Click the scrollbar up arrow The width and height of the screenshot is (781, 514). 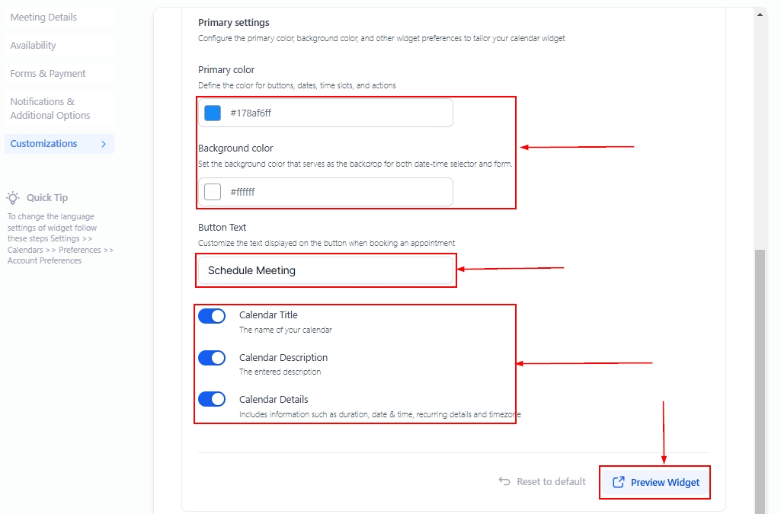tap(760, 14)
